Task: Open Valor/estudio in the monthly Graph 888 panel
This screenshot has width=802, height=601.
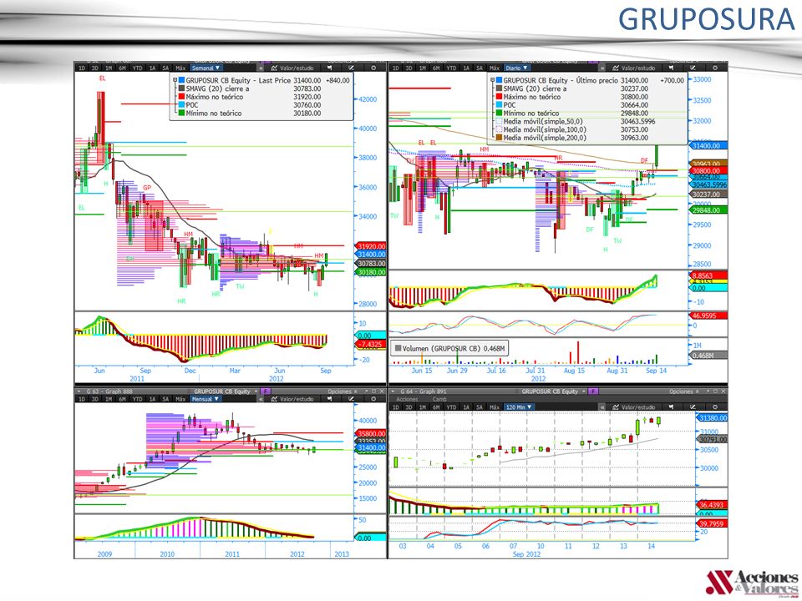Action: [x=292, y=399]
